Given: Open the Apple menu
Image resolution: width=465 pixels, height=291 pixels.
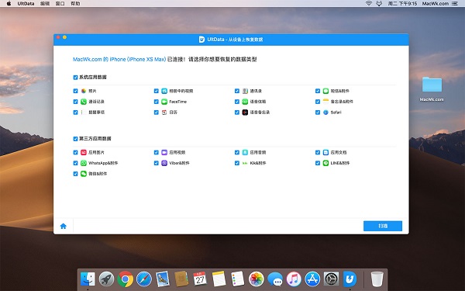Looking at the screenshot, I should point(9,4).
